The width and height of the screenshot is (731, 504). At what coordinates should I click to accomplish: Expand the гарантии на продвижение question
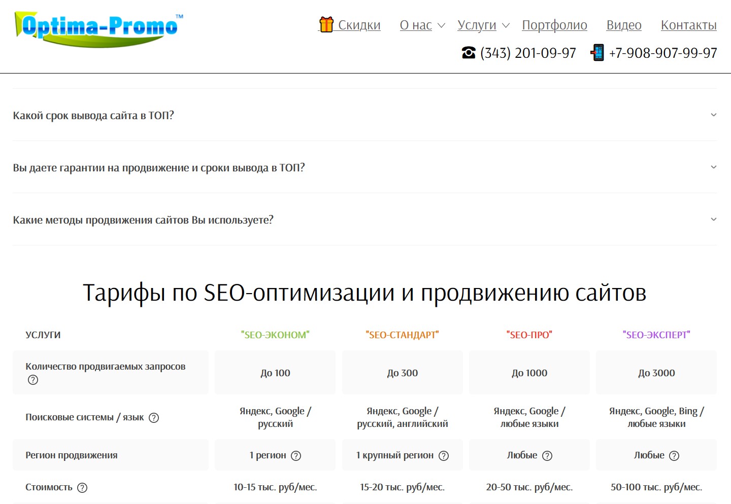point(713,167)
